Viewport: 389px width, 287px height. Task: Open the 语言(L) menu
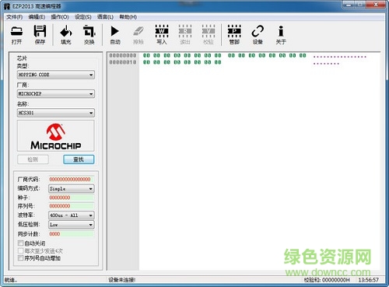pos(105,17)
